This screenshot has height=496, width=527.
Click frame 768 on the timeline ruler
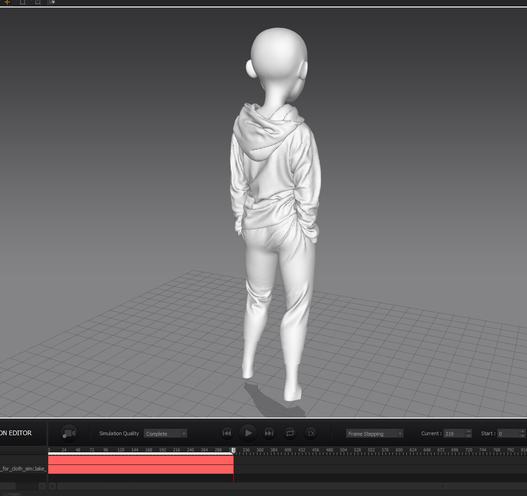(x=496, y=450)
